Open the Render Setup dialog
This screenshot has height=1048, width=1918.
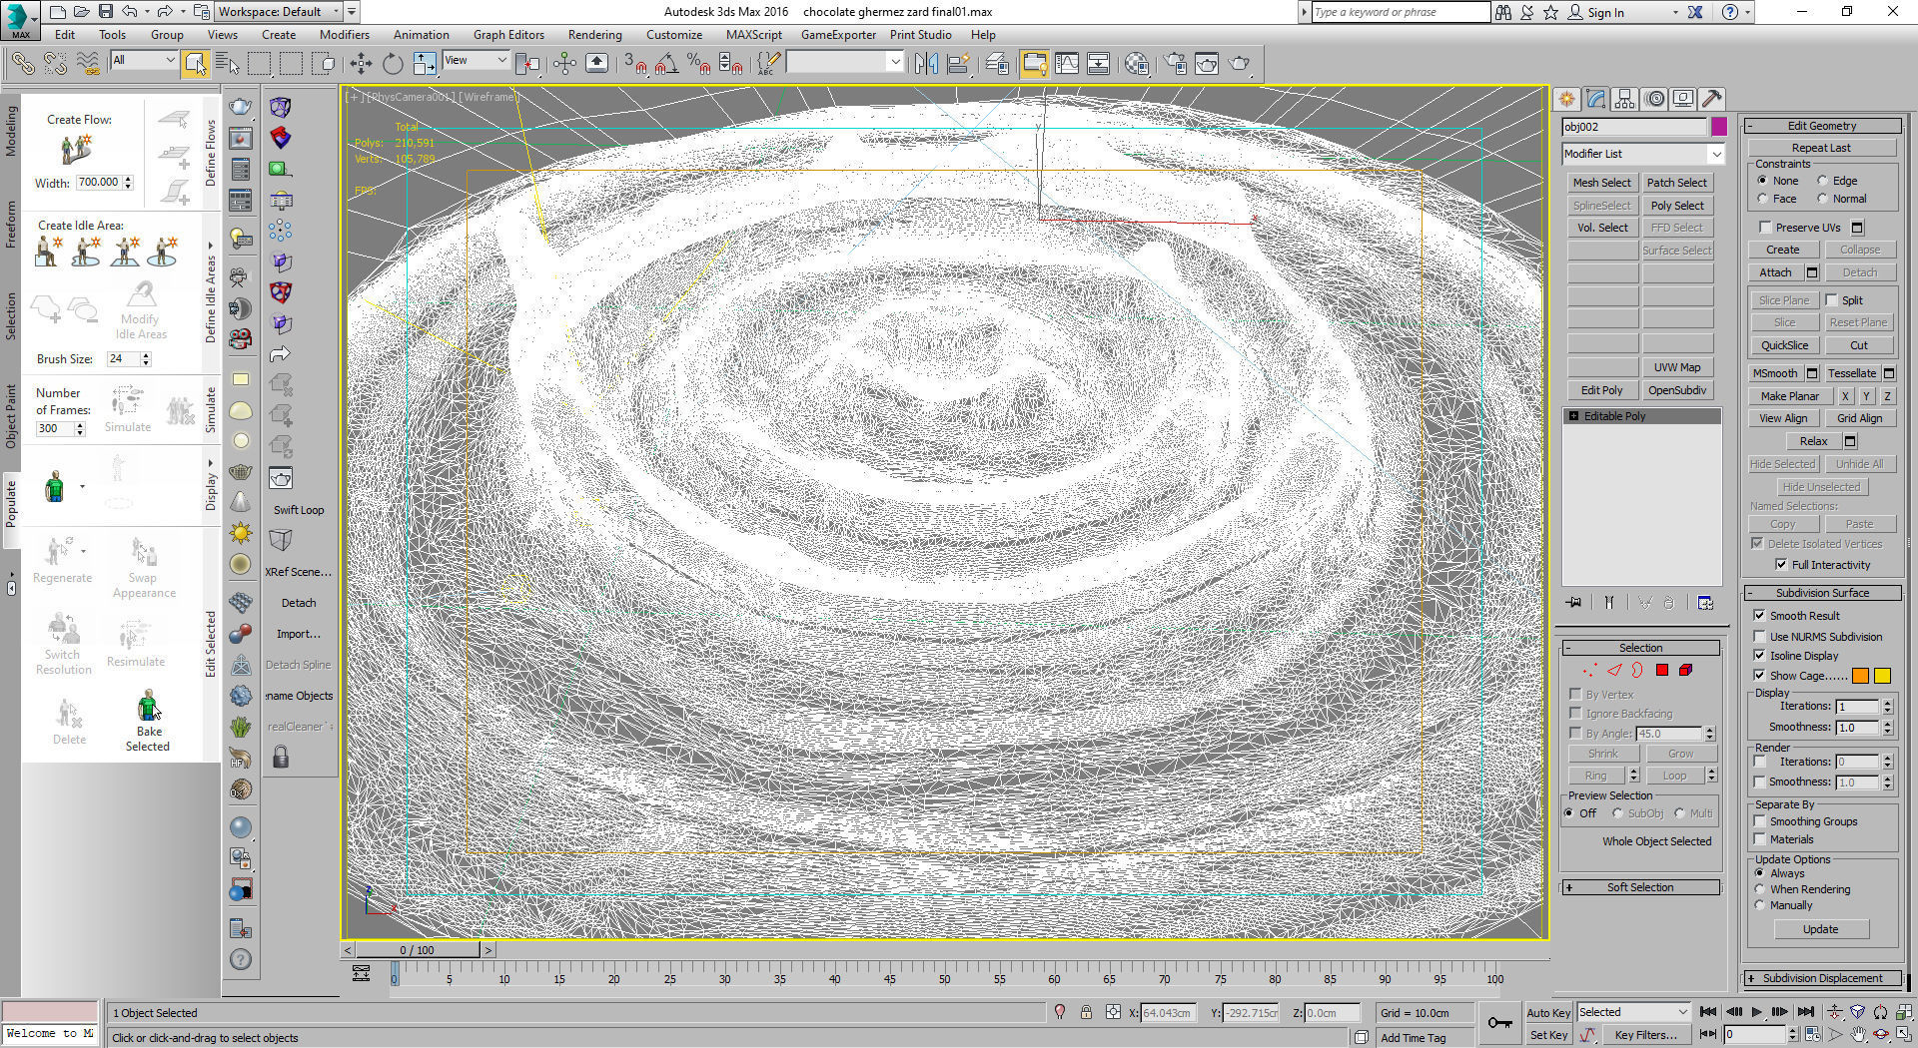click(x=1175, y=64)
